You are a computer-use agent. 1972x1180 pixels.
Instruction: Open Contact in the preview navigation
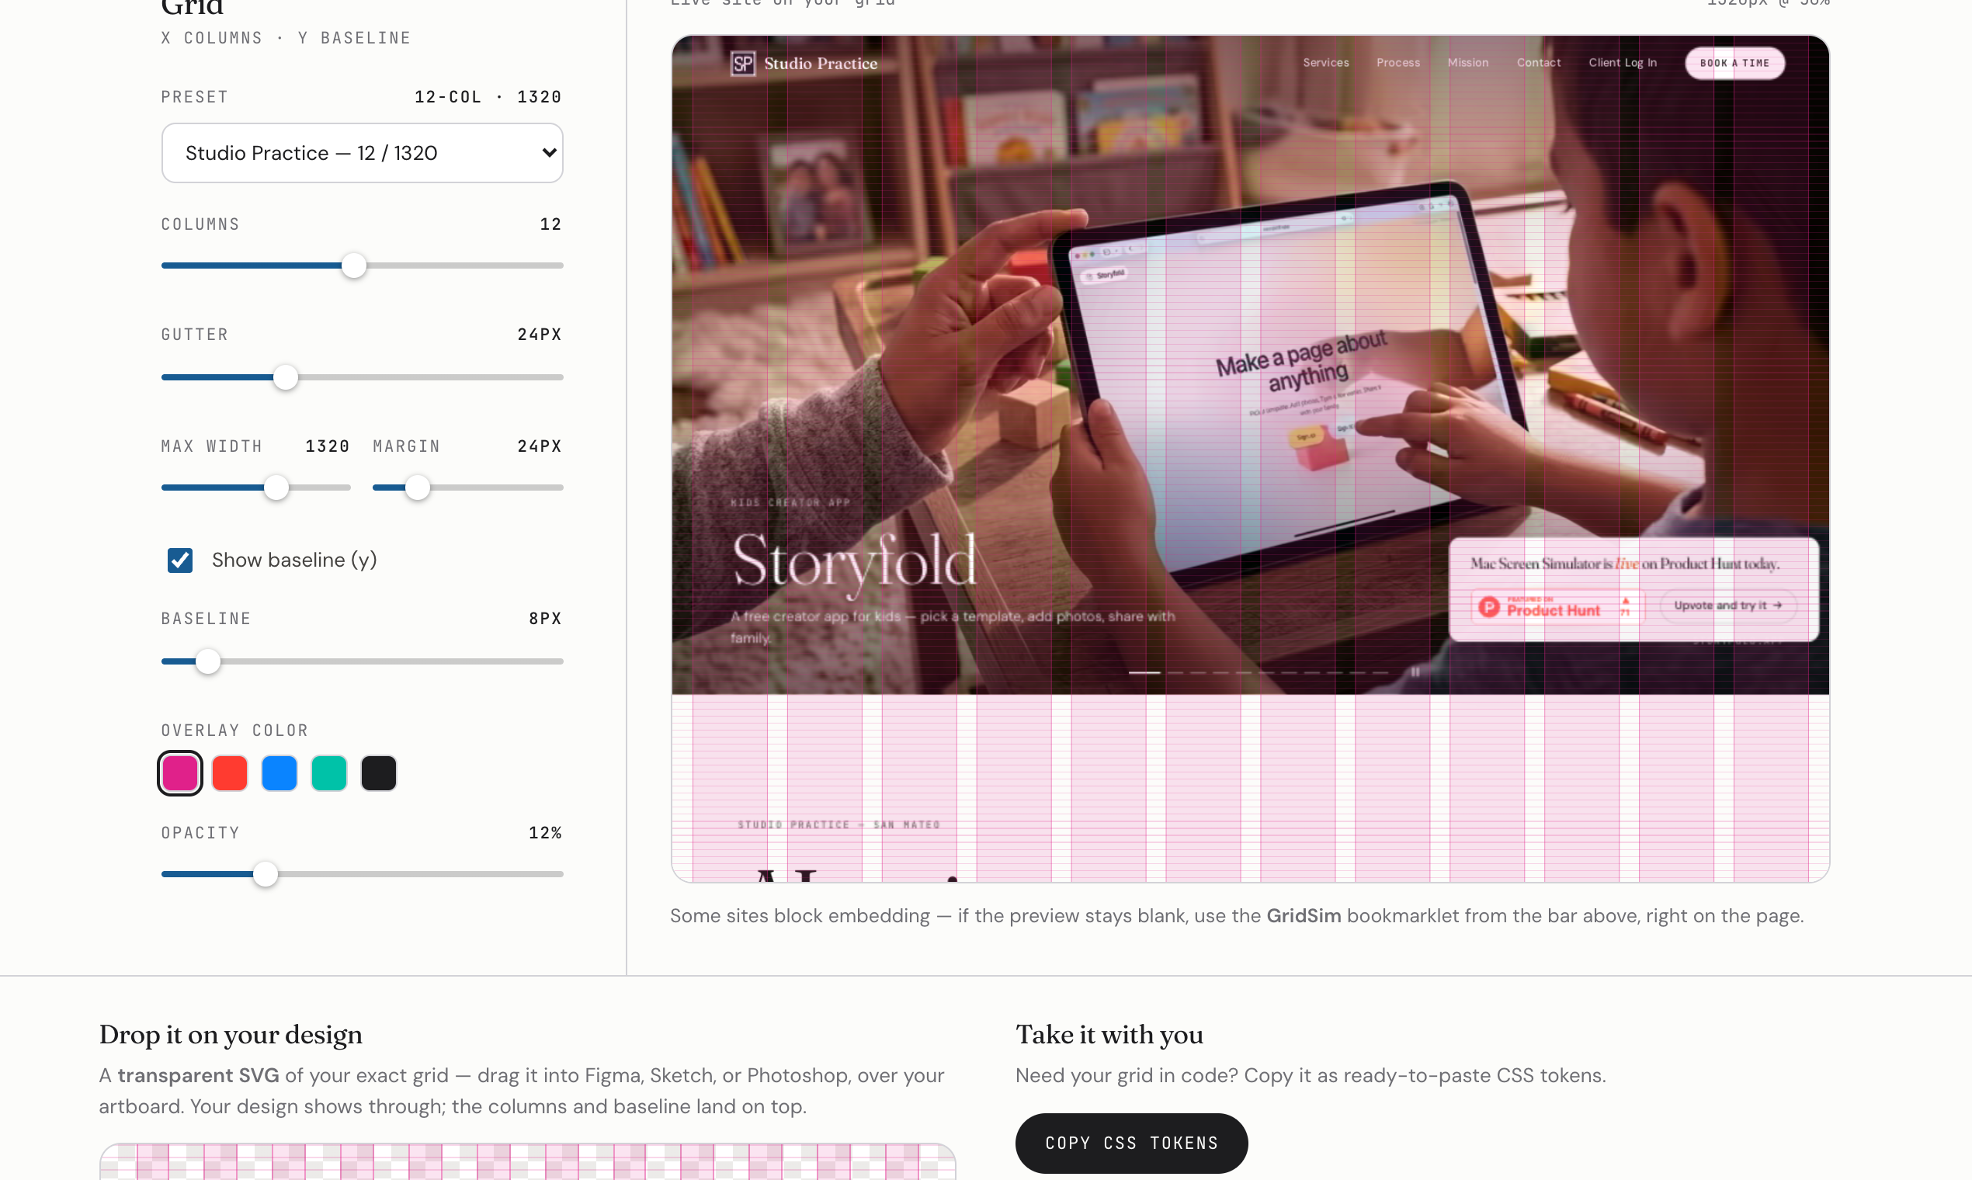coord(1539,63)
